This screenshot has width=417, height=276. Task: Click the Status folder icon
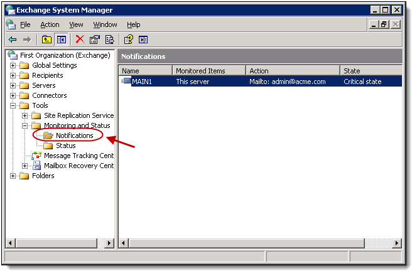(x=48, y=146)
